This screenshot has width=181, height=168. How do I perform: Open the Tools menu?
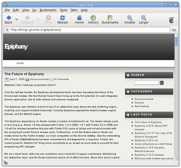click(x=64, y=10)
